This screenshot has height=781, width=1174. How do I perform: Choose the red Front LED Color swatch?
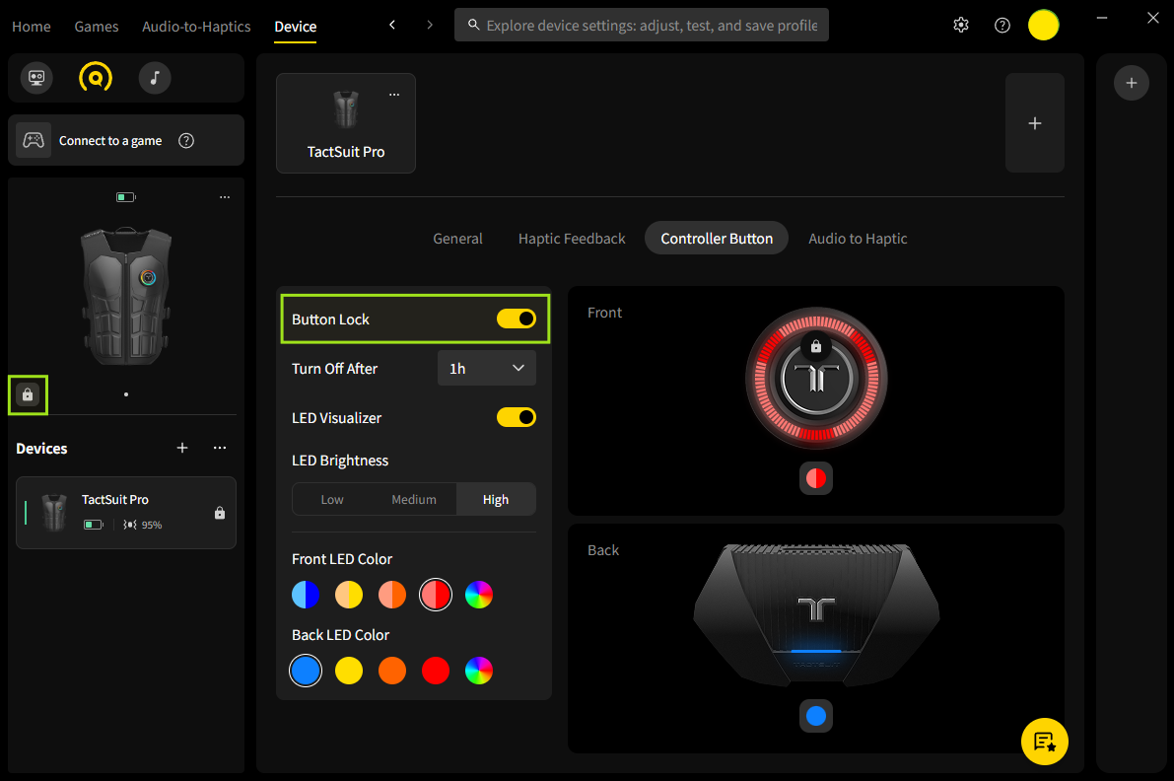point(436,595)
